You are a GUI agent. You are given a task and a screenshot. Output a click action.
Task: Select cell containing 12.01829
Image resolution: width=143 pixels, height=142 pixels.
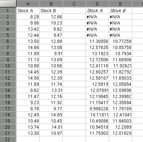(x=121, y=133)
